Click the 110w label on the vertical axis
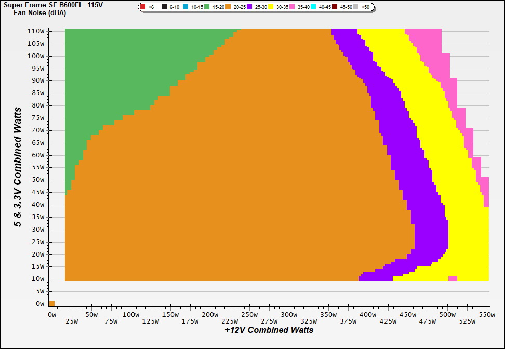Image resolution: width=505 pixels, height=349 pixels. click(x=36, y=31)
